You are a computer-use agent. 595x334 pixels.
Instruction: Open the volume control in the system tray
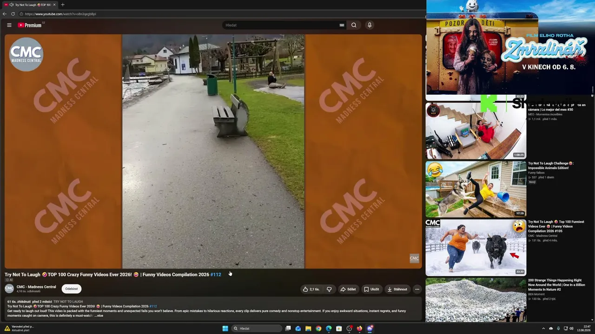(571, 328)
